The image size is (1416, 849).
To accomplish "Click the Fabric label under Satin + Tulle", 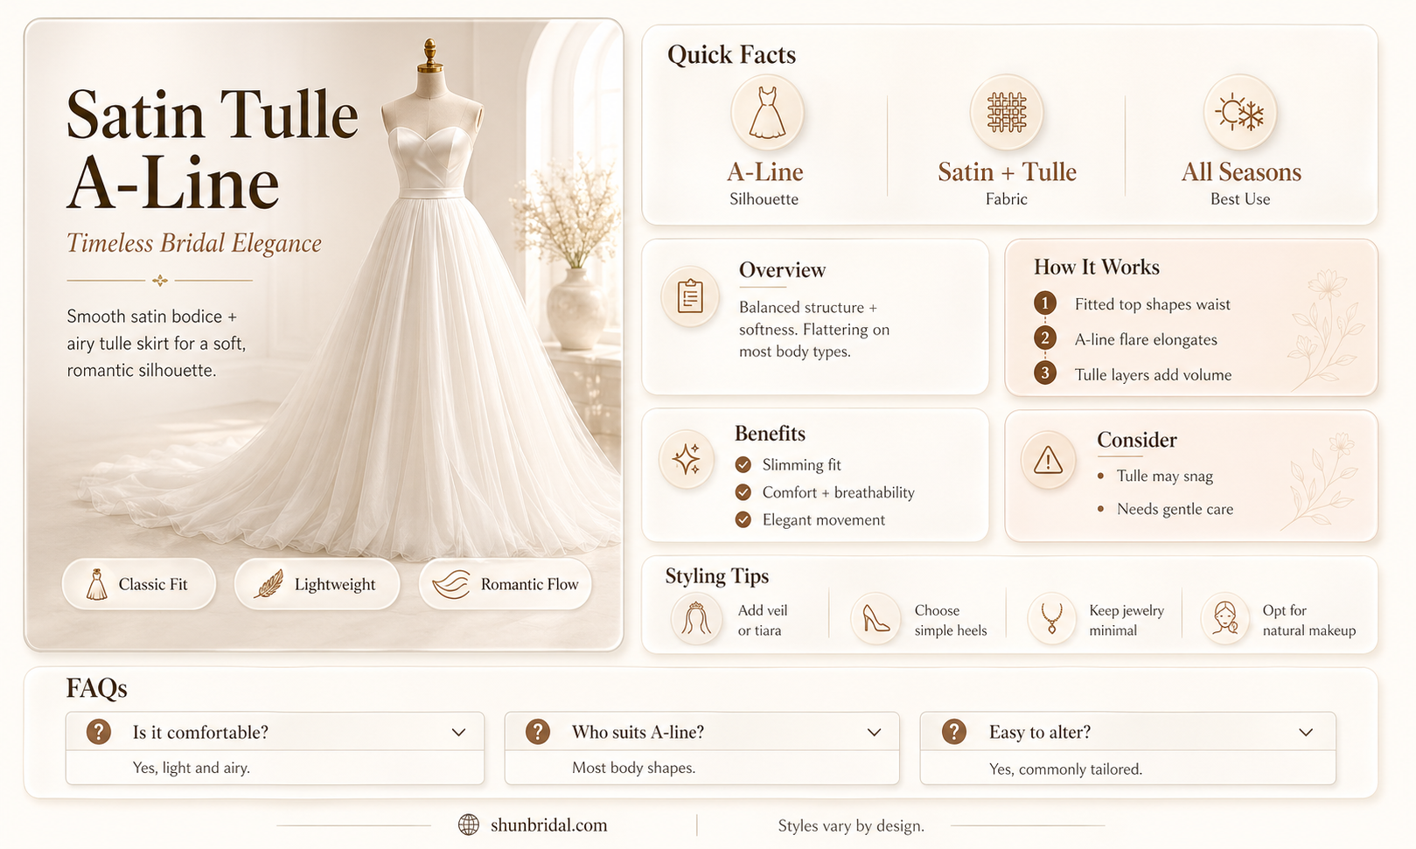I will point(1006,198).
